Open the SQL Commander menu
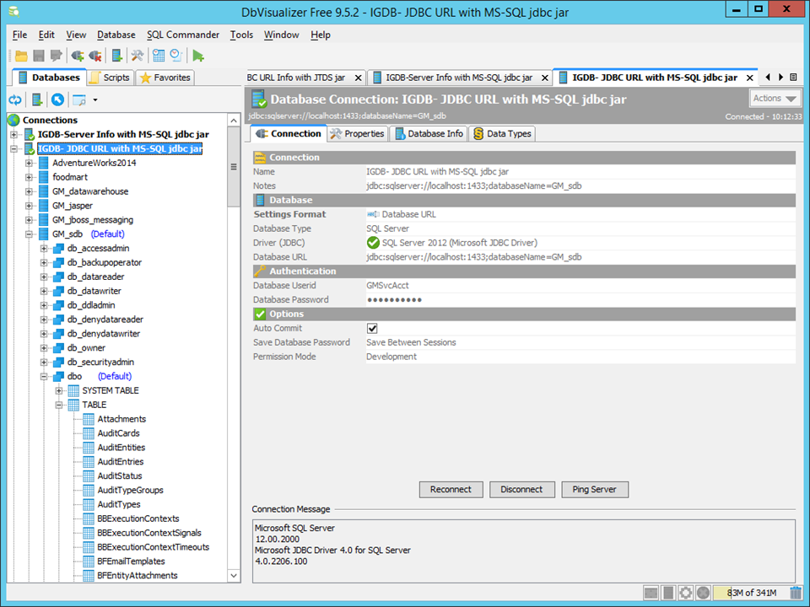Viewport: 810px width, 607px height. (183, 35)
